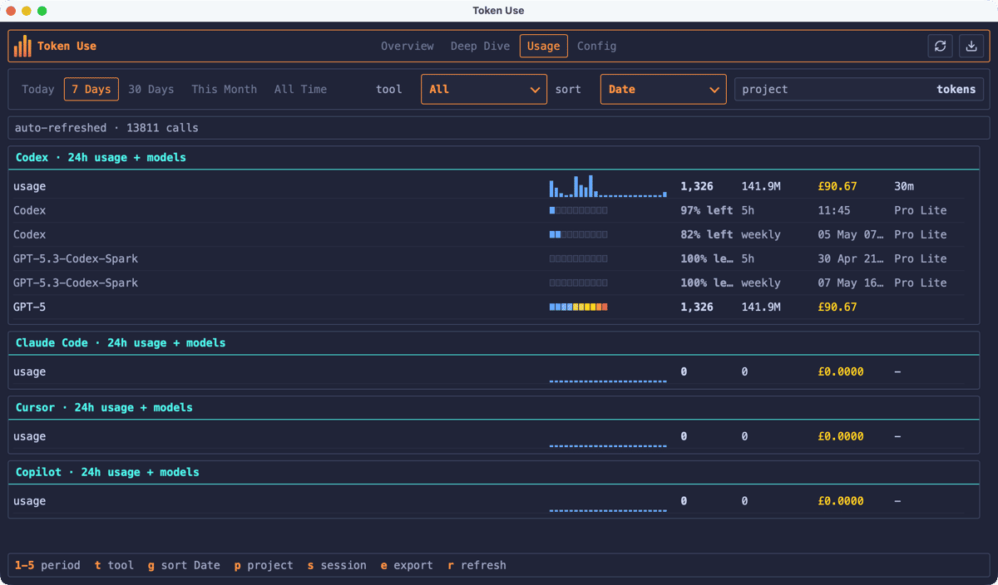Click the 07 May 16 reset date
Image resolution: width=998 pixels, height=585 pixels.
(x=851, y=283)
